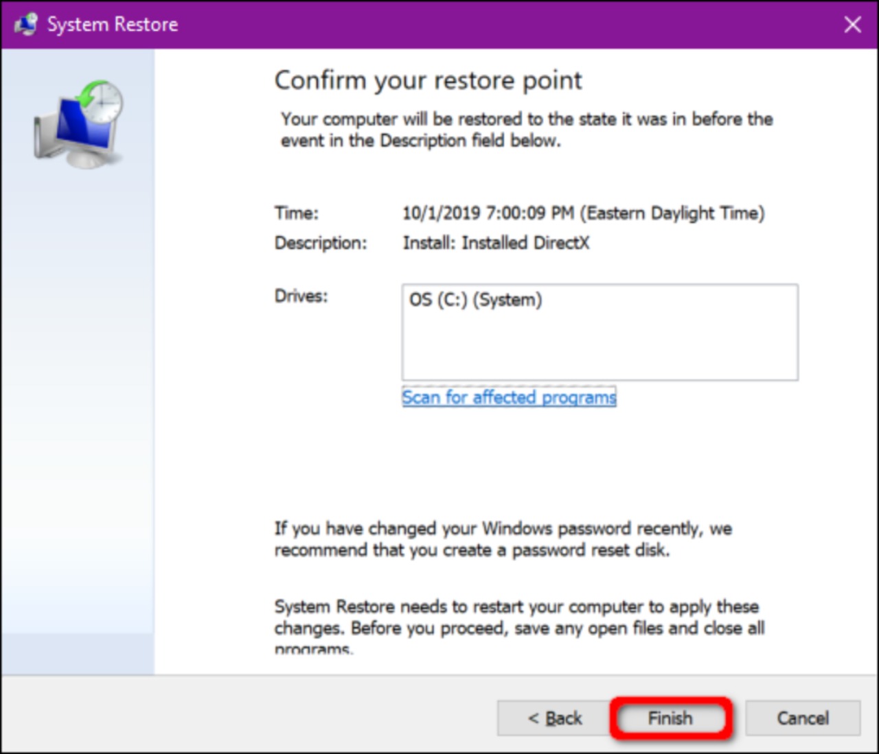Click the Description: label
The image size is (879, 754).
tap(321, 243)
